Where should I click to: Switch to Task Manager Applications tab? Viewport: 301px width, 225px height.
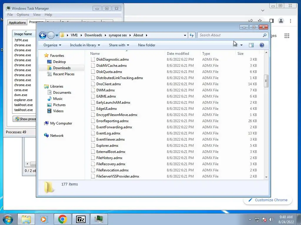pyautogui.click(x=17, y=23)
